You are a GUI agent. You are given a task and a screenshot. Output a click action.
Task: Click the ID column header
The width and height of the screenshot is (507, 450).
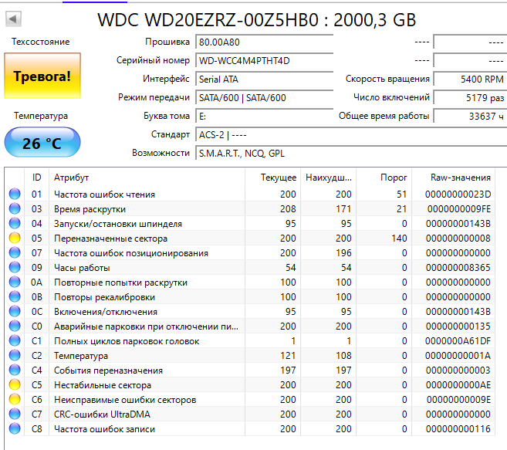(x=36, y=178)
